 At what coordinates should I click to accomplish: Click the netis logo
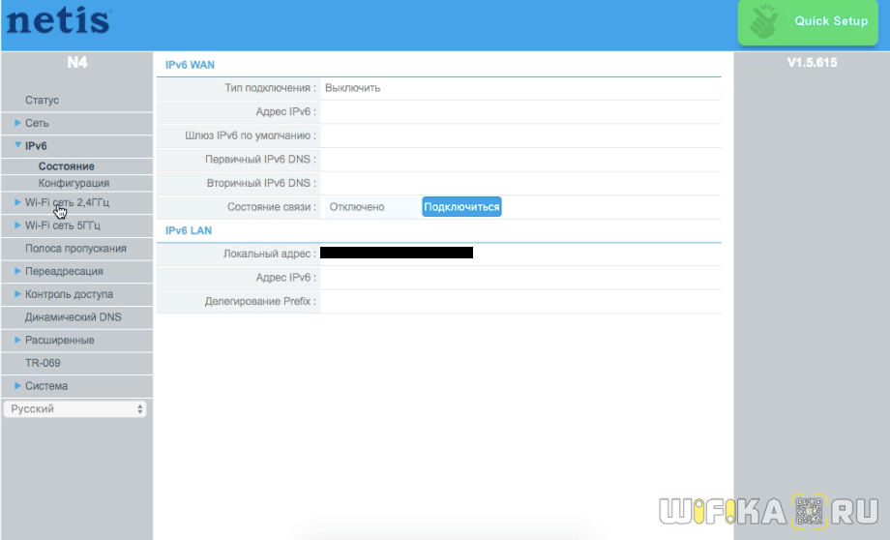(x=58, y=20)
